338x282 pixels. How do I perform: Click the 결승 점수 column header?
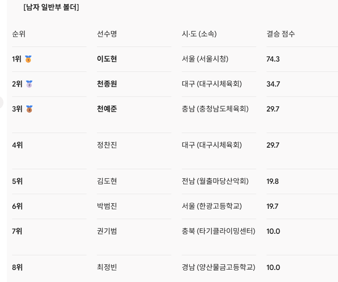pyautogui.click(x=281, y=34)
